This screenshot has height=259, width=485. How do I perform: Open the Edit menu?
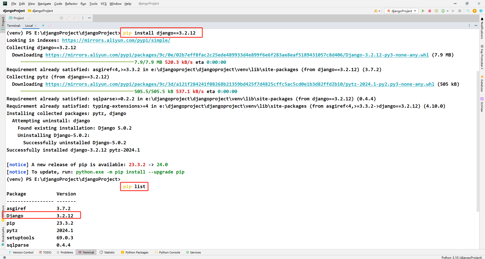22,4
